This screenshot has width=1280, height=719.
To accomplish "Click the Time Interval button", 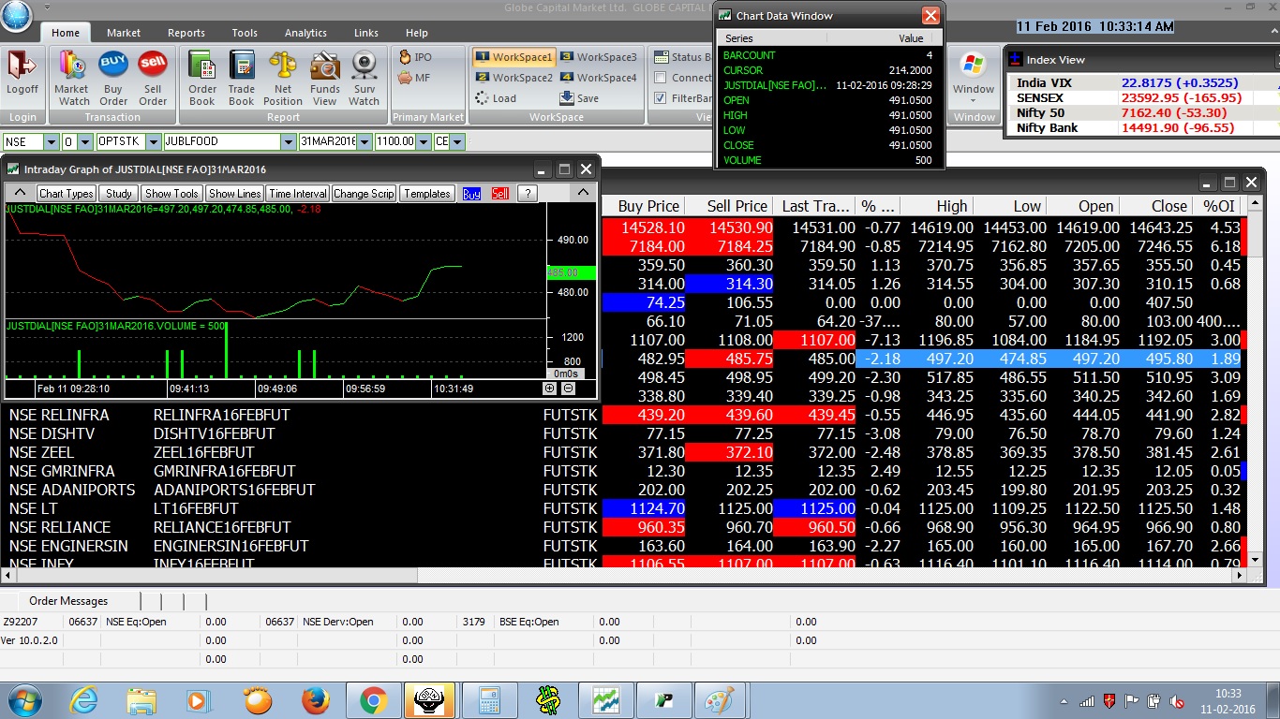I will 297,194.
